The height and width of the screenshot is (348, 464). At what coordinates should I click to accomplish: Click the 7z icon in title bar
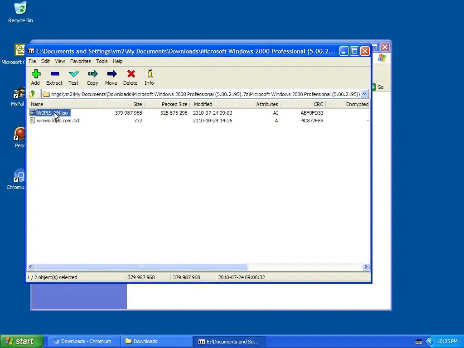[31, 51]
